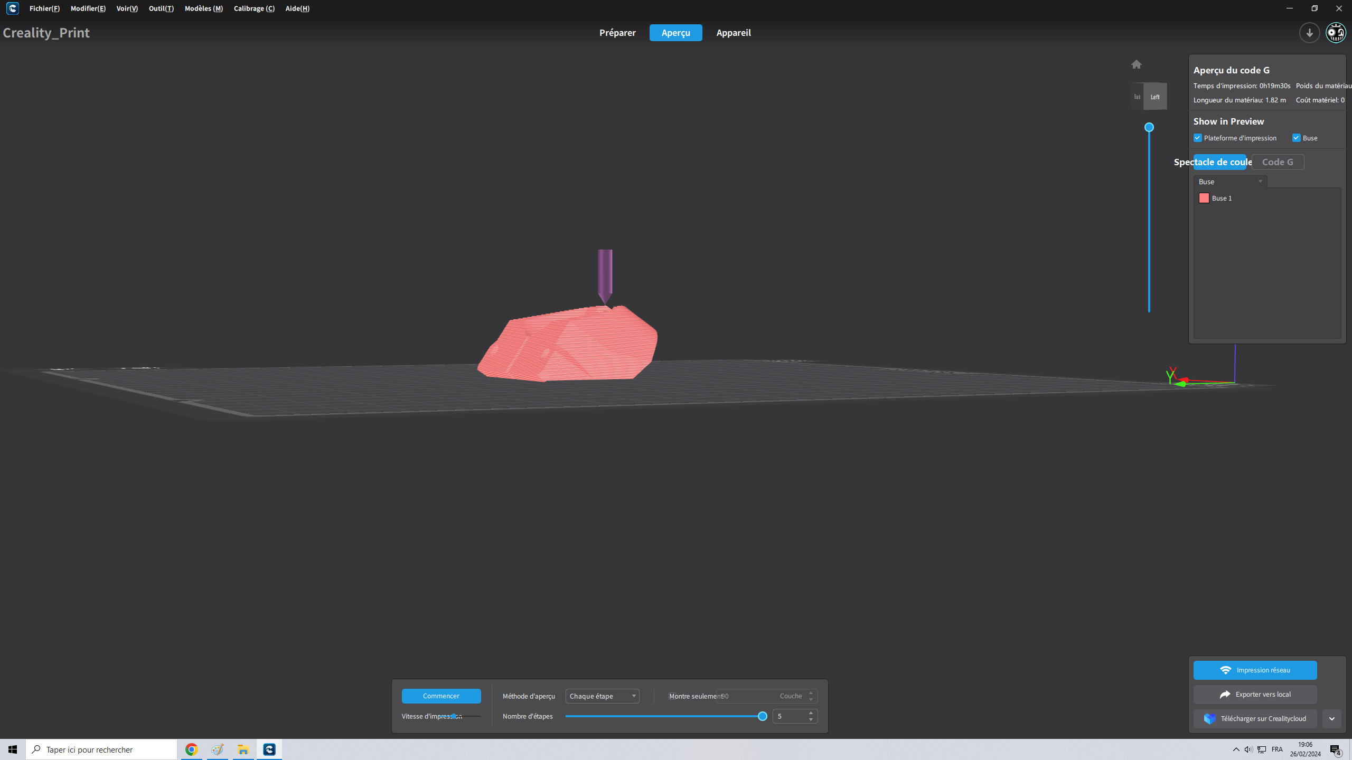Open the Calibrage menu
This screenshot has width=1352, height=760.
click(254, 8)
